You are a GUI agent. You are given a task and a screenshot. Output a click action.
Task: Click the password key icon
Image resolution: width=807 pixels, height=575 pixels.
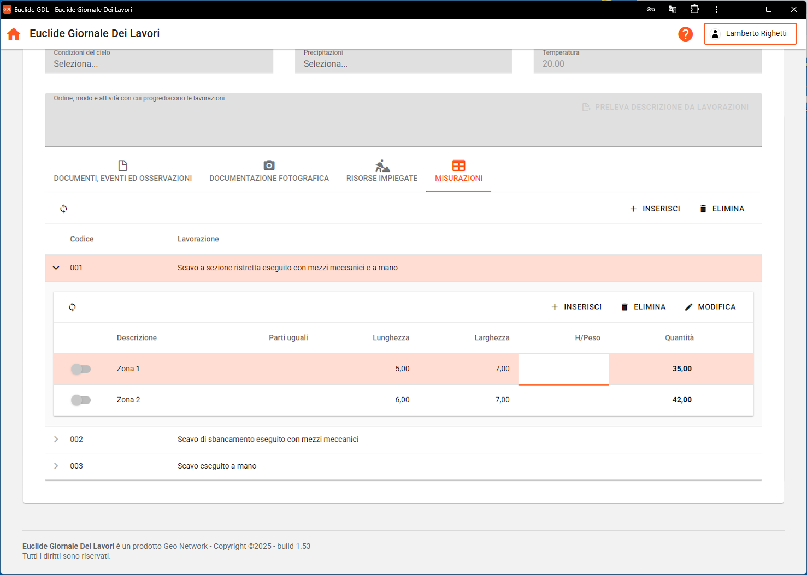pyautogui.click(x=651, y=9)
